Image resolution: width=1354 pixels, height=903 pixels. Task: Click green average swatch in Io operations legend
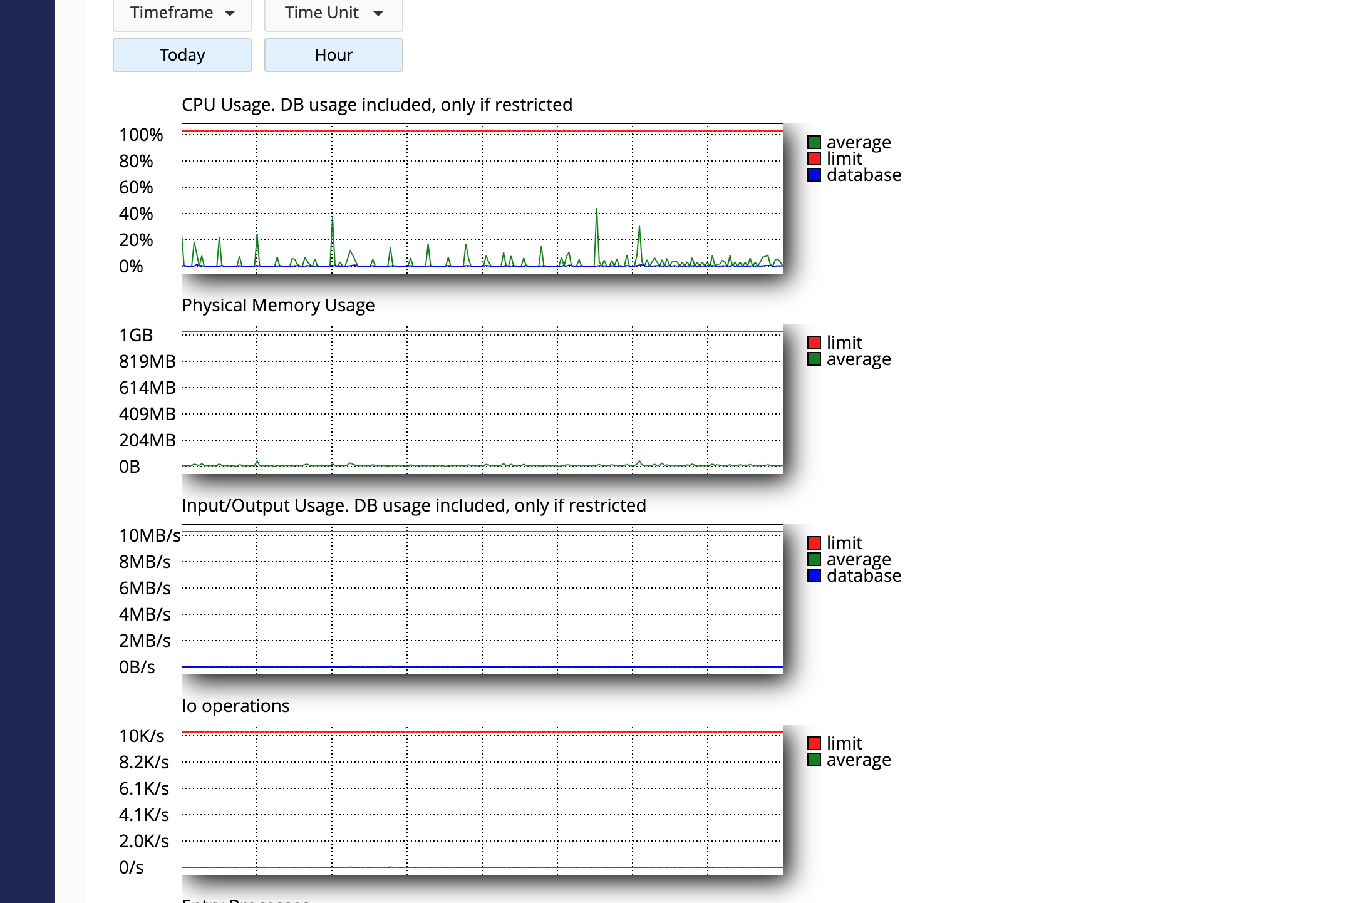tap(814, 760)
